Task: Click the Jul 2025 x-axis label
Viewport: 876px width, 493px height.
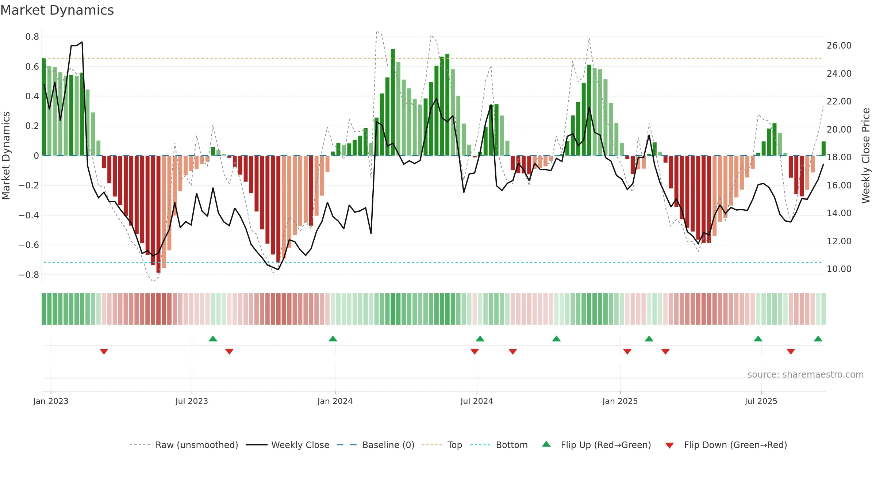Action: pyautogui.click(x=761, y=401)
